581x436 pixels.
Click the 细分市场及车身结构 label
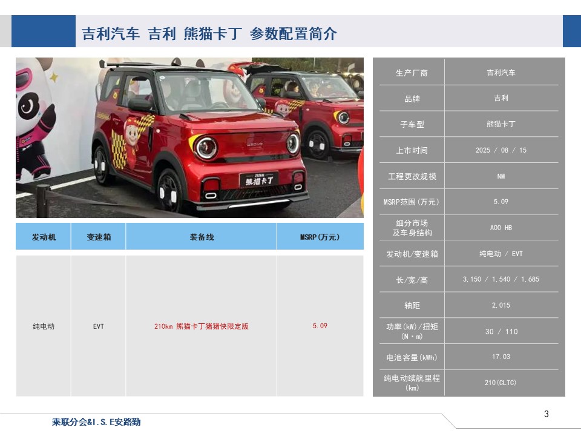pos(412,228)
